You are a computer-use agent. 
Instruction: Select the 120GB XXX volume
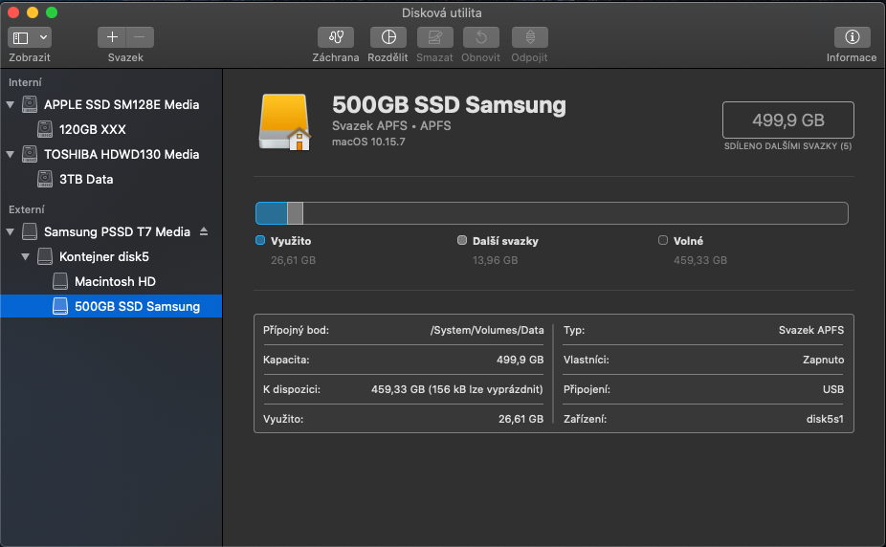click(x=92, y=129)
